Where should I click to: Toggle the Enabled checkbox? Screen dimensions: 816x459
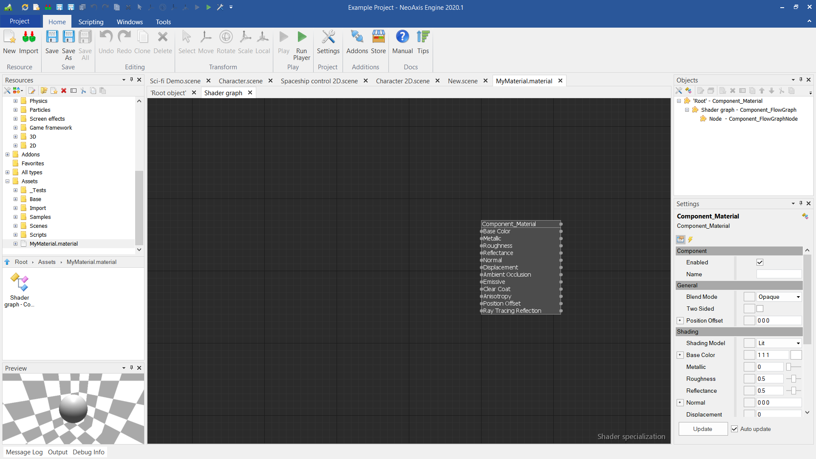click(x=760, y=262)
